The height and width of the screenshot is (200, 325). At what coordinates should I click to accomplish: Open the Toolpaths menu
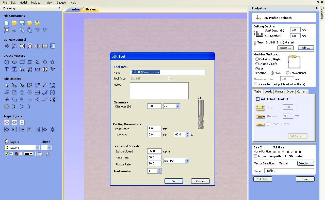(37, 3)
